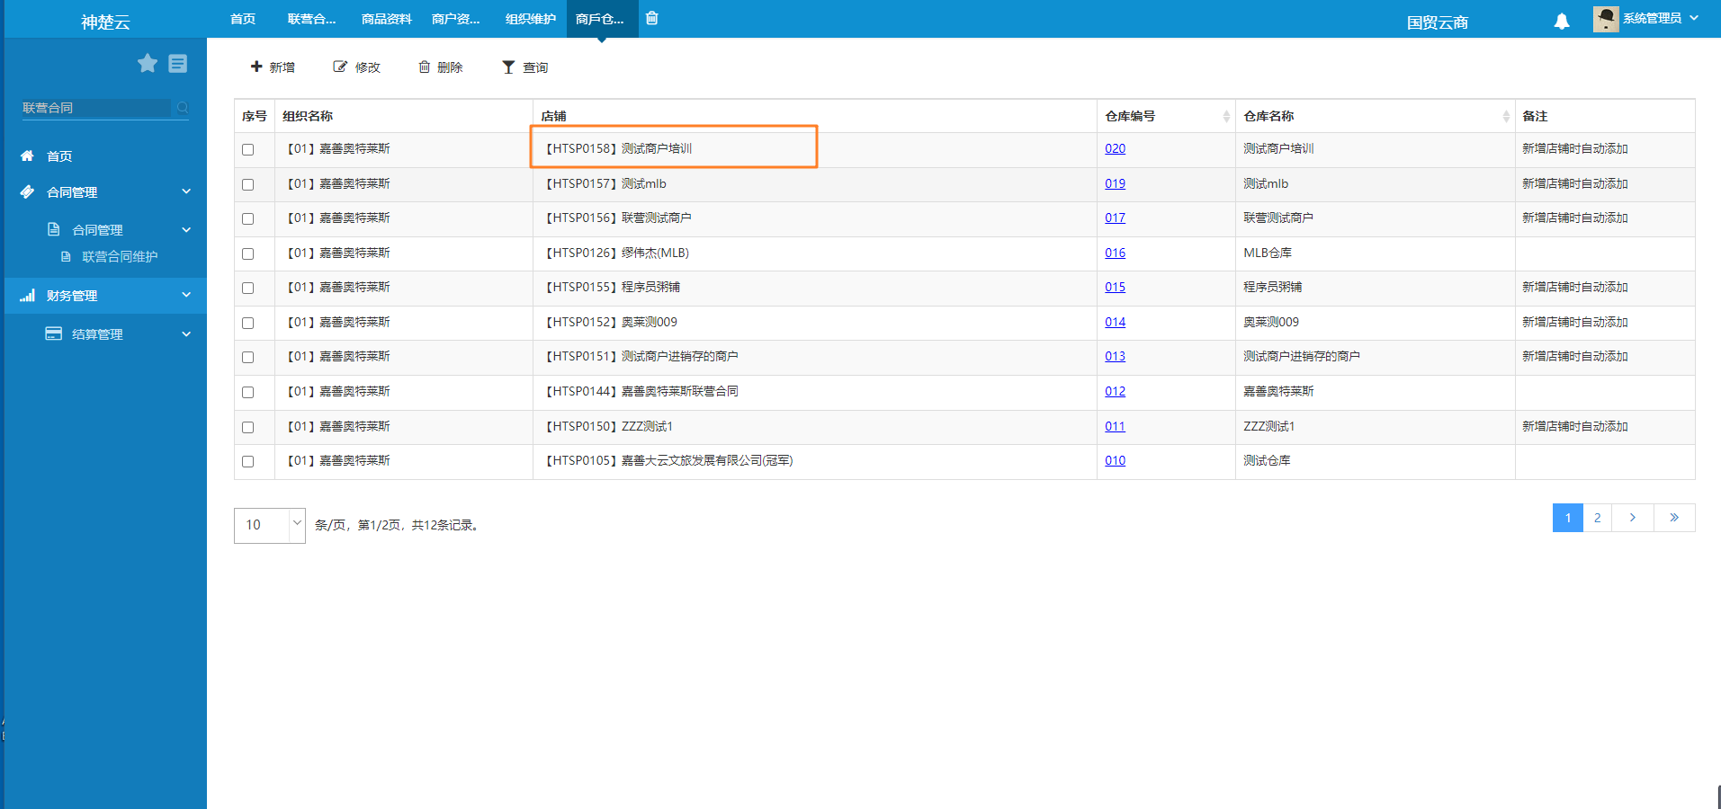The height and width of the screenshot is (809, 1721).
Task: Open warehouse number link 014
Action: click(x=1116, y=322)
